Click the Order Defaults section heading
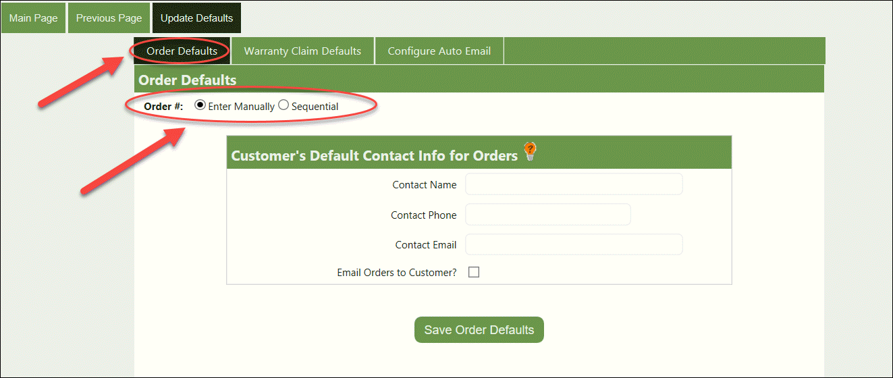Image resolution: width=893 pixels, height=378 pixels. tap(188, 80)
